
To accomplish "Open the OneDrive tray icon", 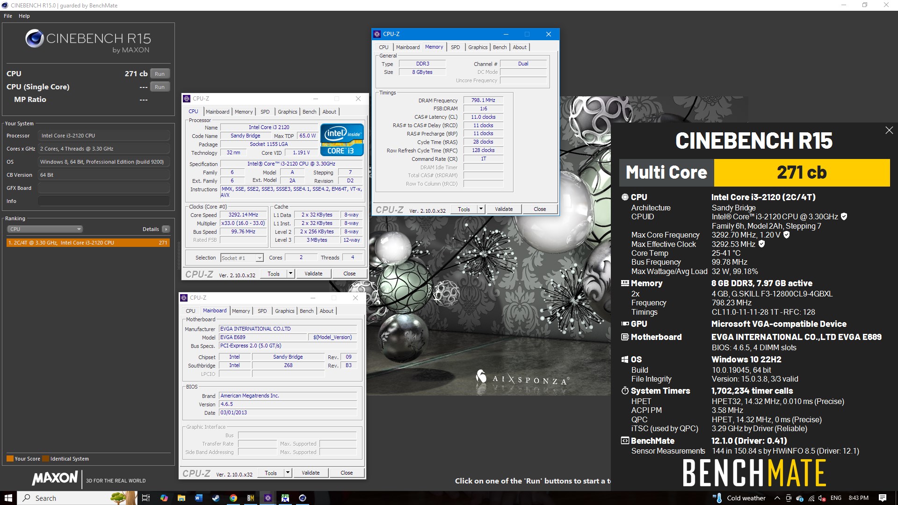I will point(800,498).
